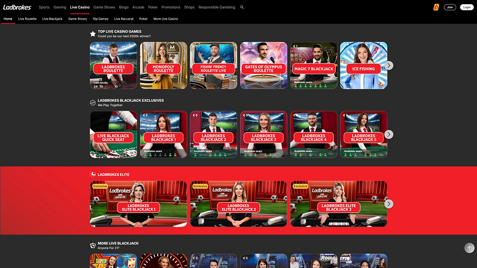The width and height of the screenshot is (477, 268).
Task: Open the Promotions page
Action: (x=171, y=7)
